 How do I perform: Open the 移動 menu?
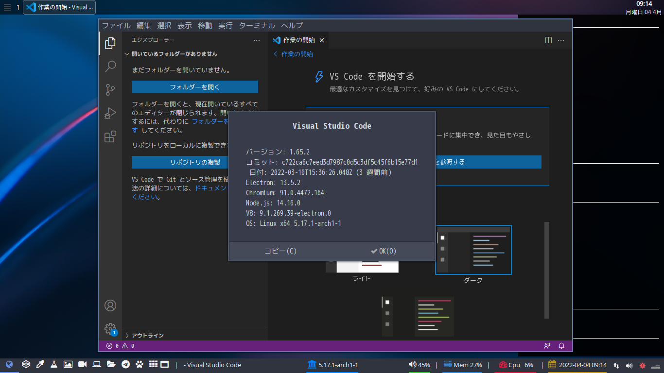[x=205, y=26]
